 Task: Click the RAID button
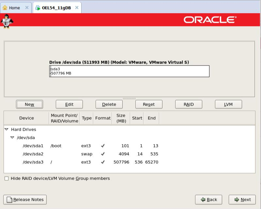189,104
